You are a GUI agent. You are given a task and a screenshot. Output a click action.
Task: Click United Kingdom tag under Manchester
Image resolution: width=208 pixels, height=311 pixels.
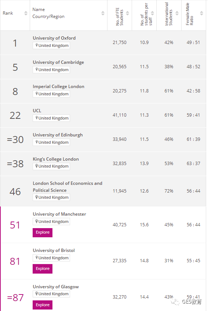click(x=51, y=222)
